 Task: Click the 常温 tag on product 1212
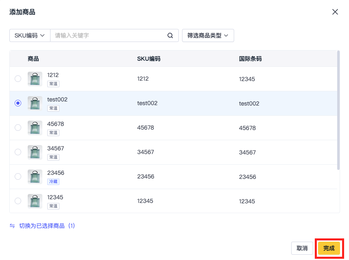[x=53, y=84]
